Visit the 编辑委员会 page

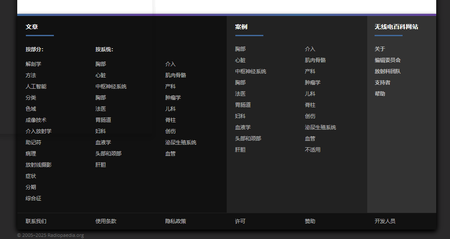click(x=388, y=60)
